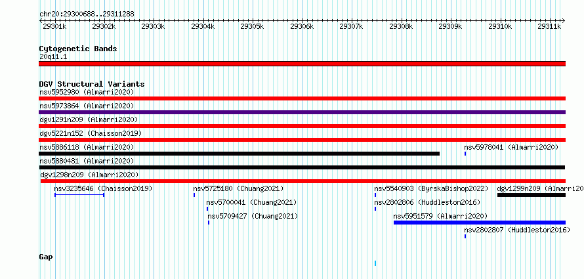Click the 29303k ruler label
Screen dimensions: 584x279
tap(153, 26)
